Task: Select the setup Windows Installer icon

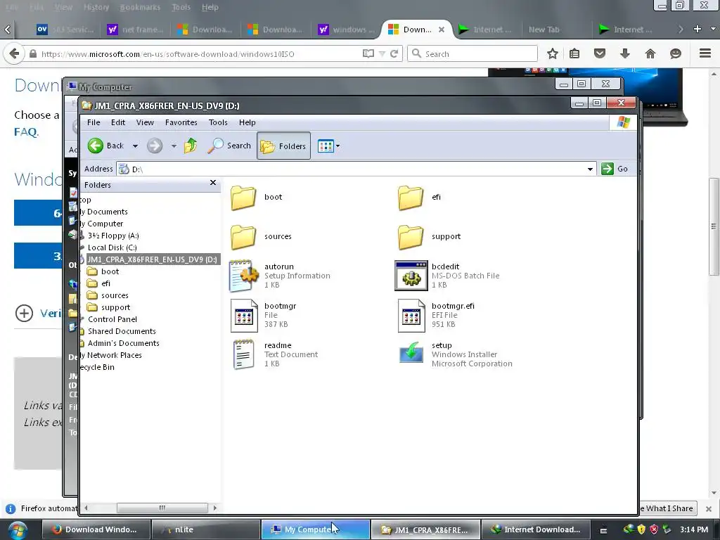Action: (411, 353)
